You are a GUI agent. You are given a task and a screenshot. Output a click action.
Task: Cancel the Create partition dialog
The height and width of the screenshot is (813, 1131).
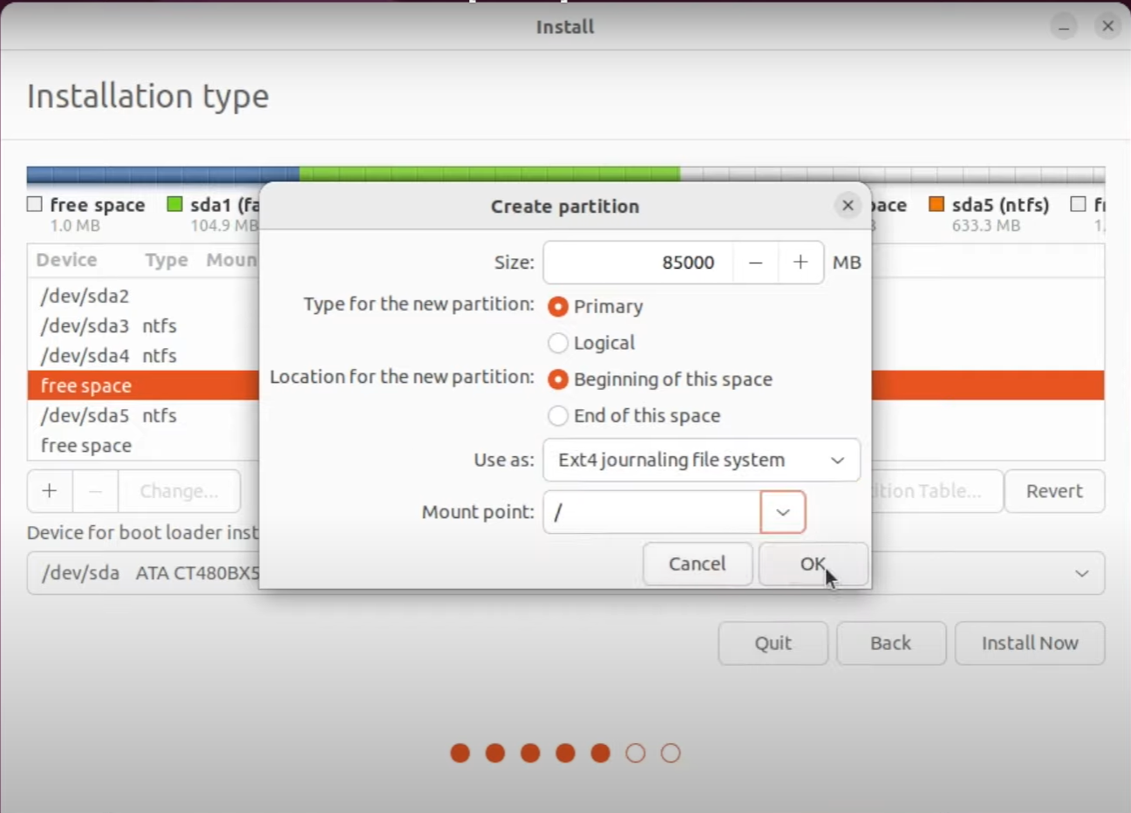(698, 564)
